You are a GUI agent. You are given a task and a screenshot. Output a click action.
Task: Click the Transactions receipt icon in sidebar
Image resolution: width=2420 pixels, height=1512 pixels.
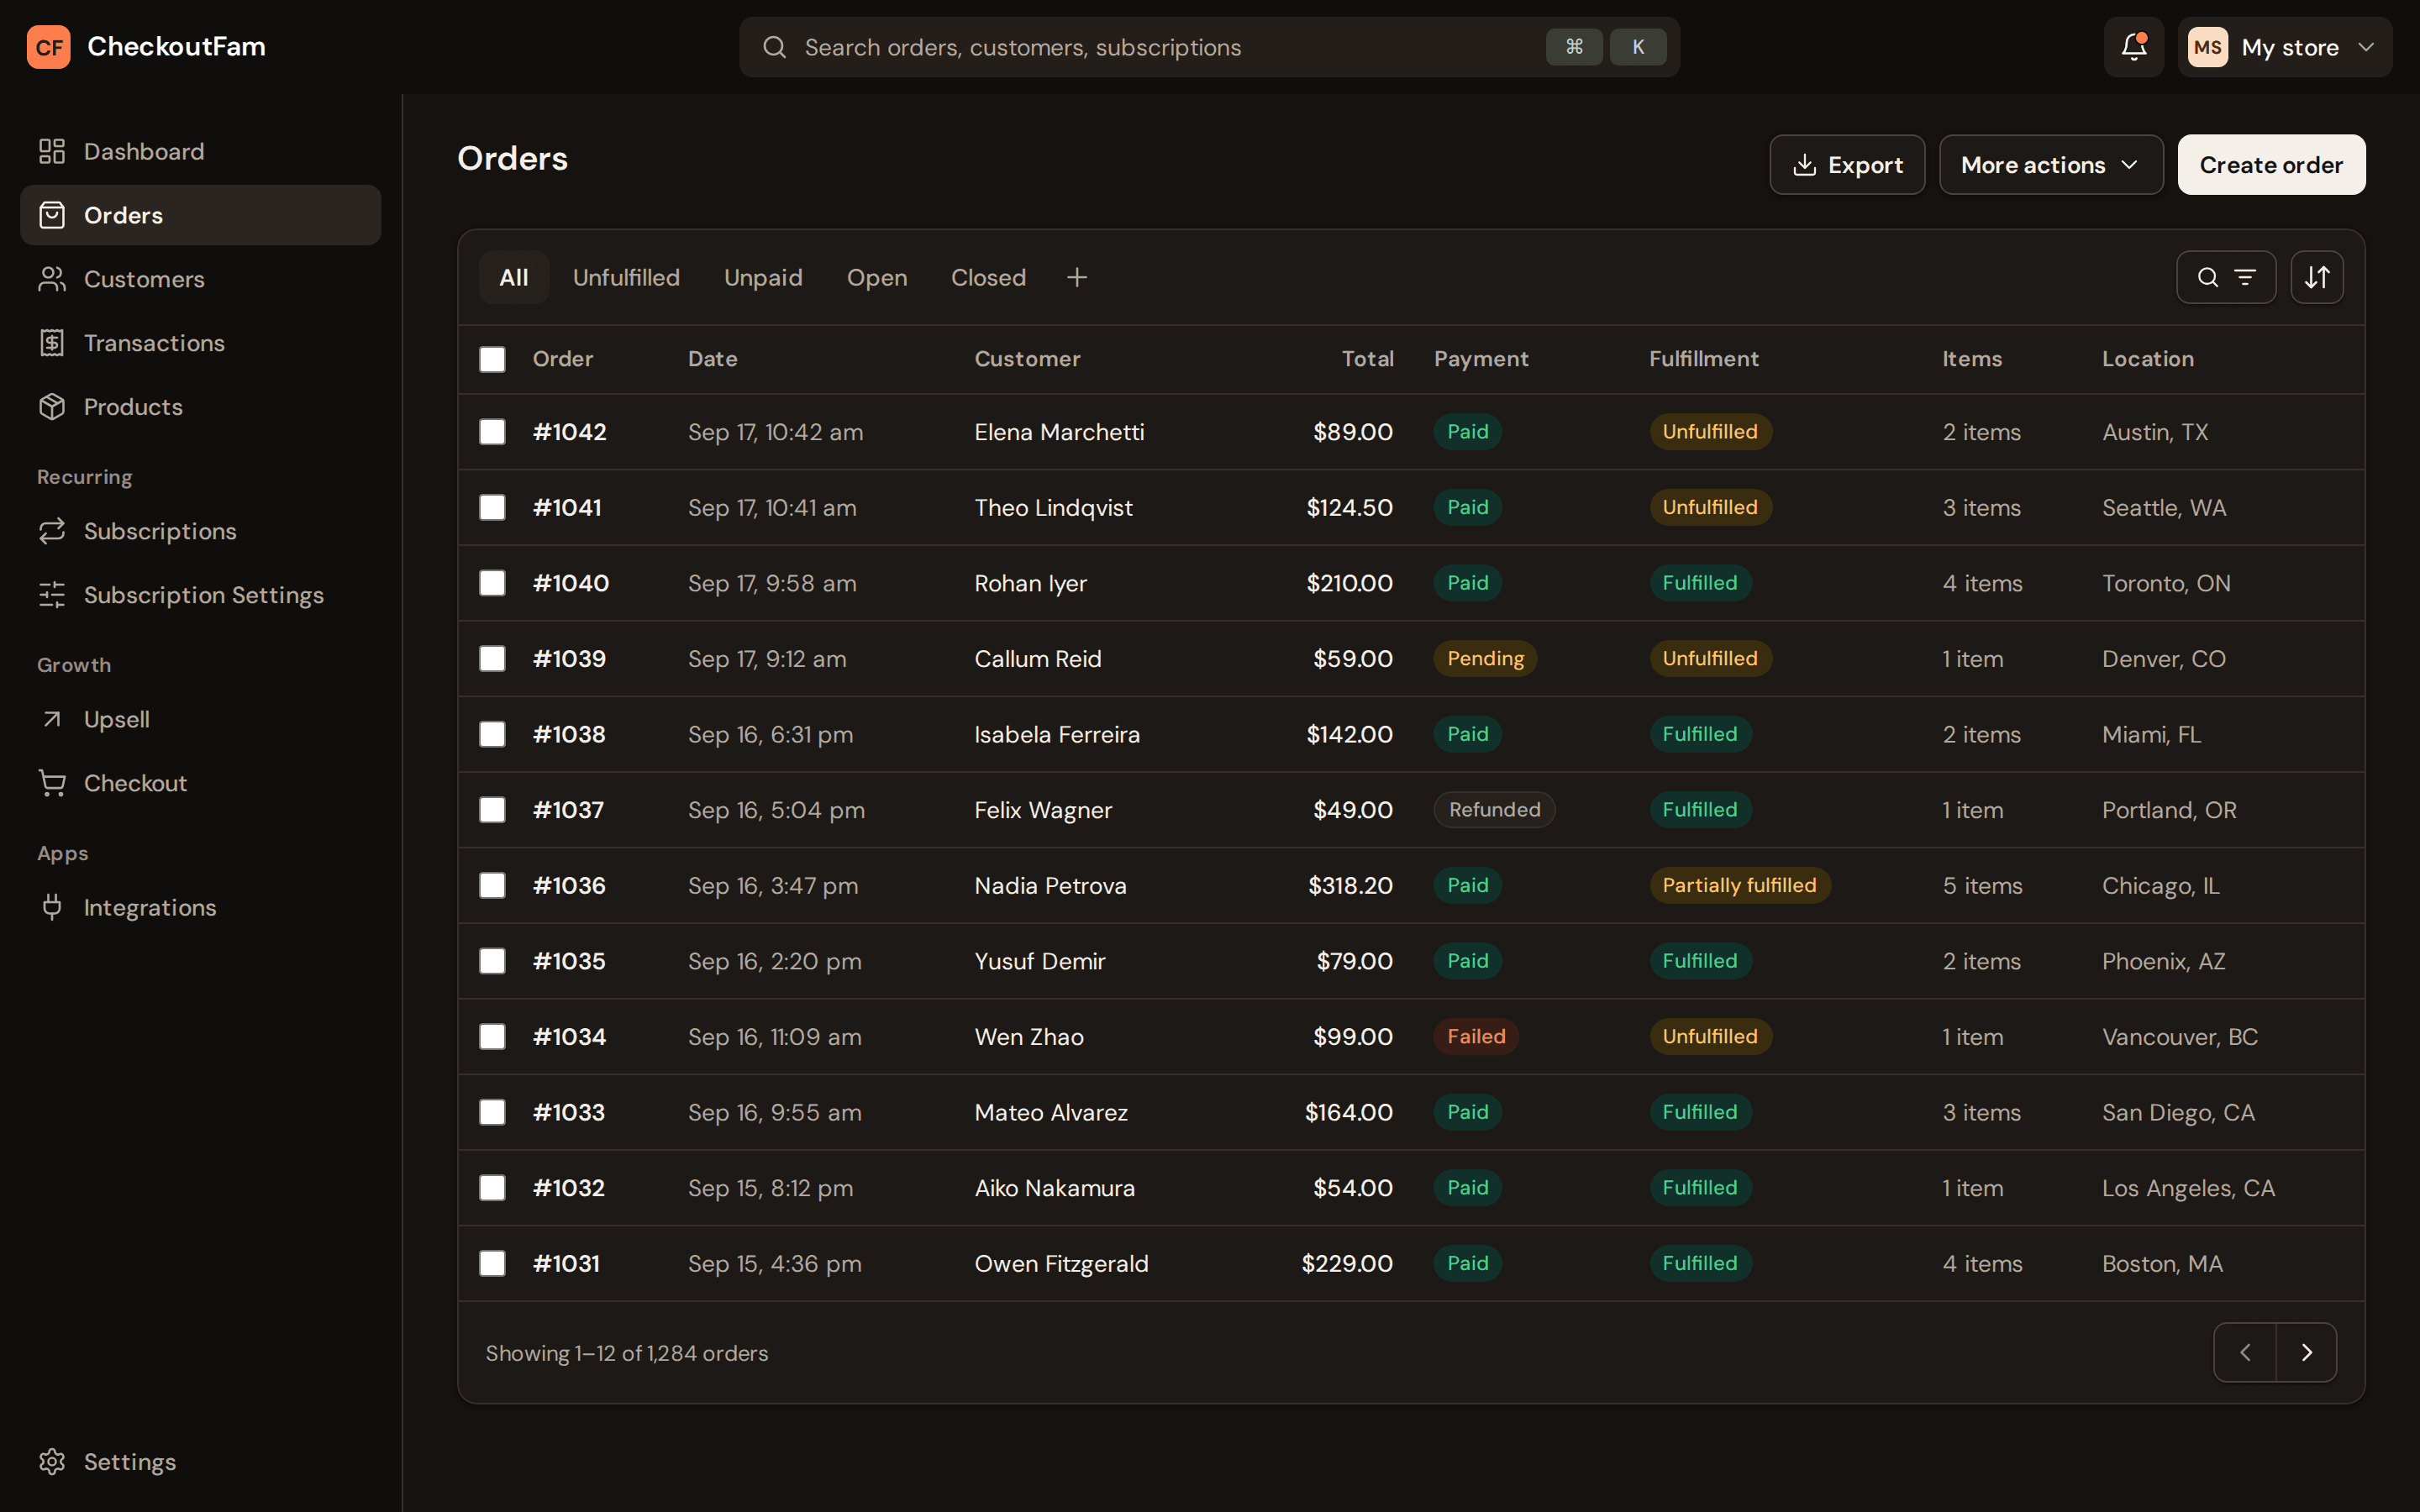pos(52,343)
